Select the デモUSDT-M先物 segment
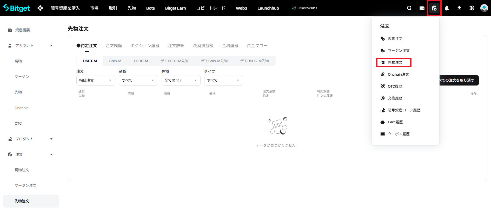 (x=175, y=61)
